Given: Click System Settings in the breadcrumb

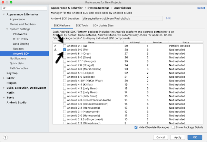Looking at the screenshot, I should 98,8.
